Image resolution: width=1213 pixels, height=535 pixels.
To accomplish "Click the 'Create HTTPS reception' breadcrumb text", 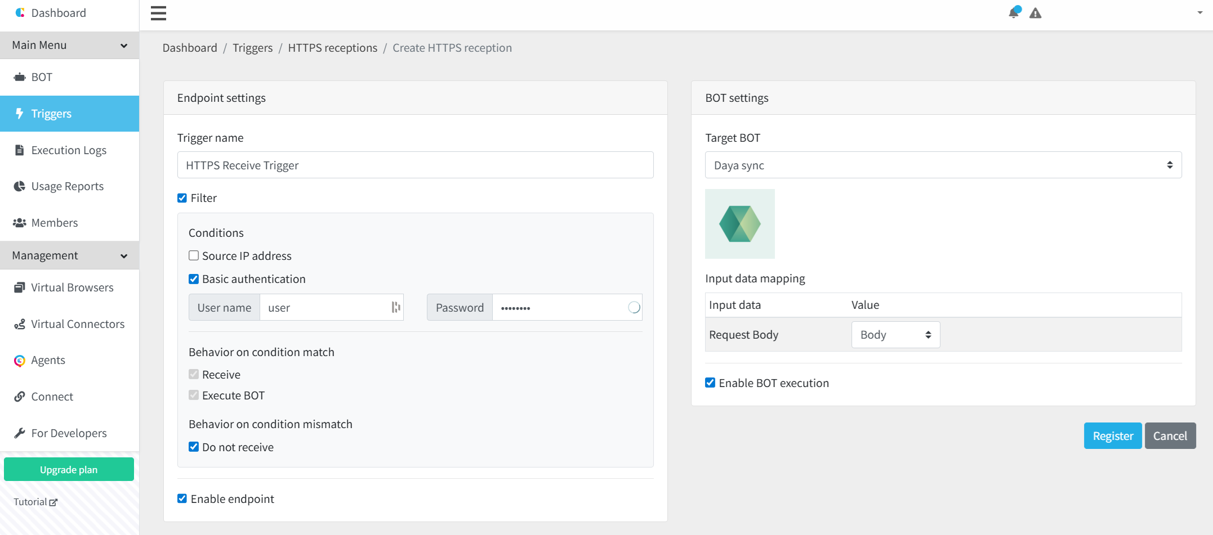I will tap(452, 48).
